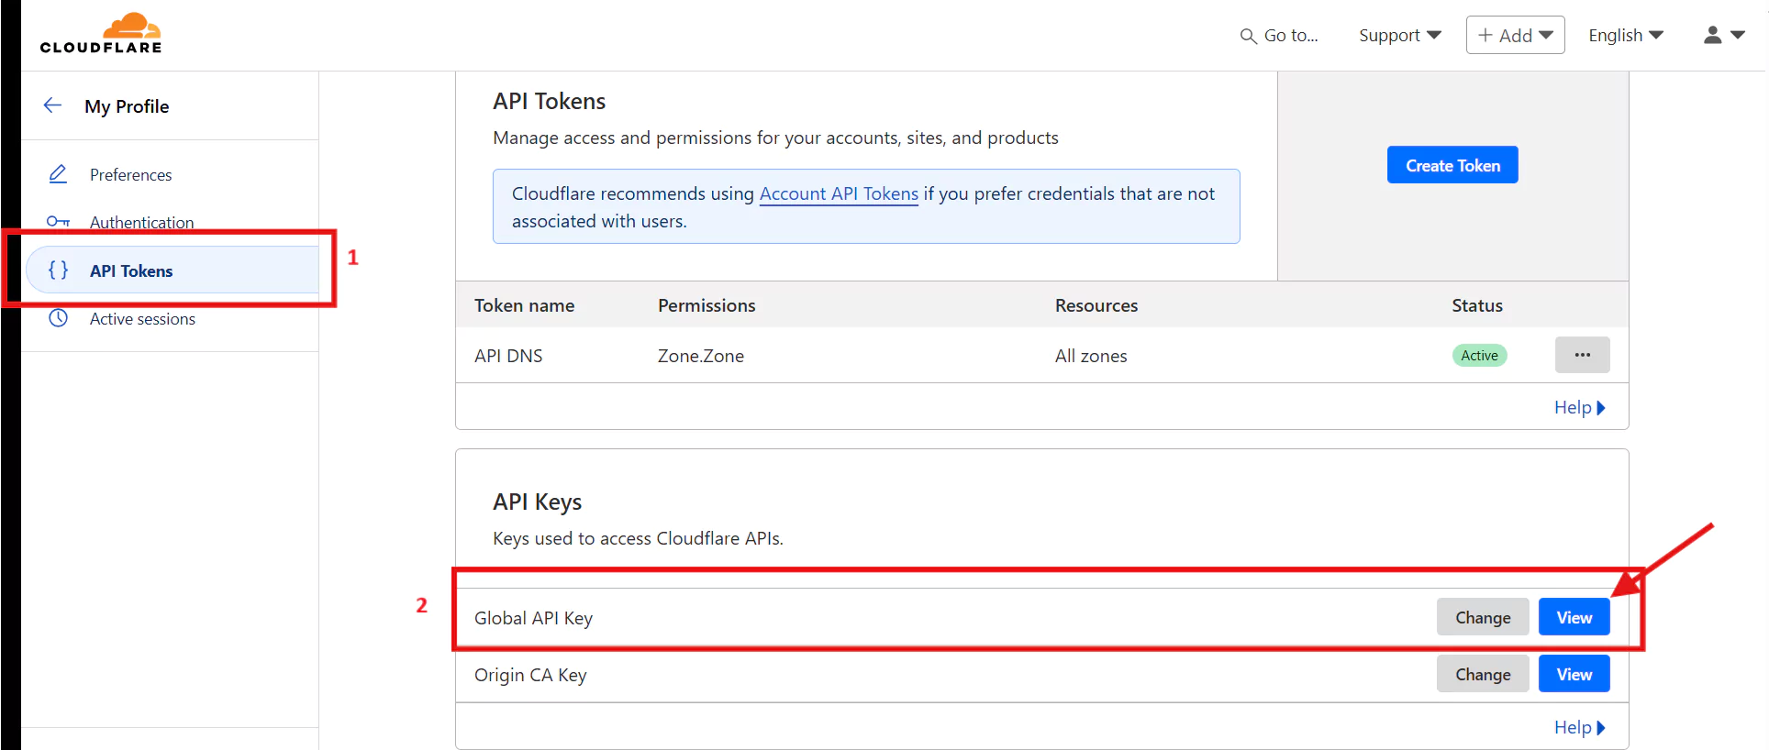Expand Help under the API Tokens table
1769x750 pixels.
pyautogui.click(x=1578, y=407)
